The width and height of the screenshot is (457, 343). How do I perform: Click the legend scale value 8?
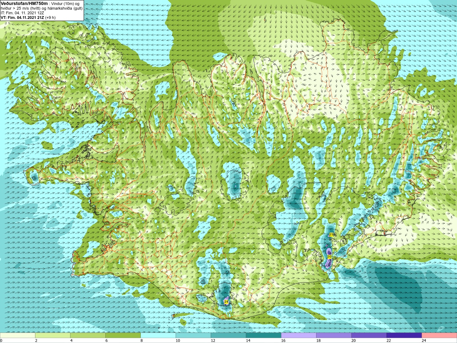[142, 340]
